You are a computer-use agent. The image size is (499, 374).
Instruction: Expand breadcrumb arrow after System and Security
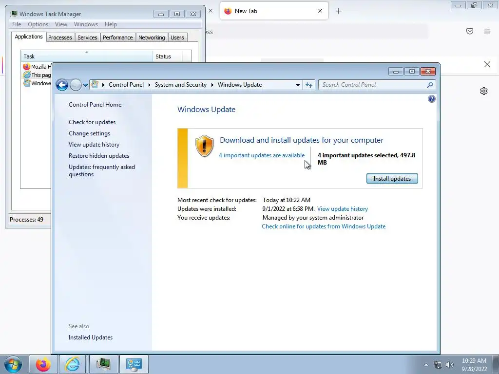(212, 85)
